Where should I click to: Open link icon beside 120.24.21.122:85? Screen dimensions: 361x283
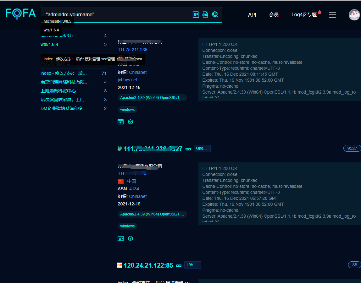[179, 265]
